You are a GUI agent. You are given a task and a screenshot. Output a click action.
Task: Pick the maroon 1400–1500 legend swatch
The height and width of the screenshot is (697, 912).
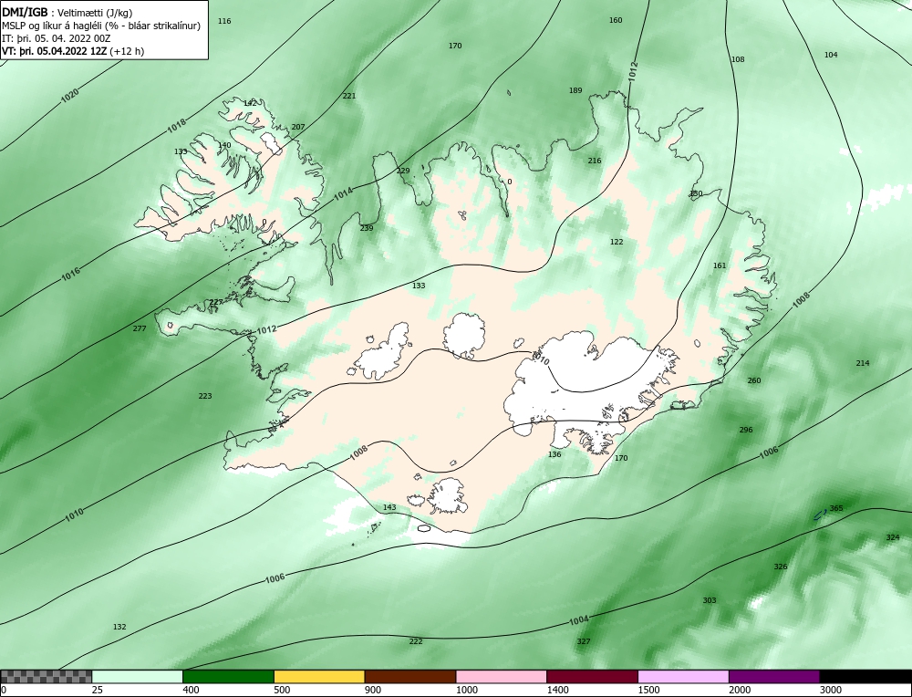[592, 677]
